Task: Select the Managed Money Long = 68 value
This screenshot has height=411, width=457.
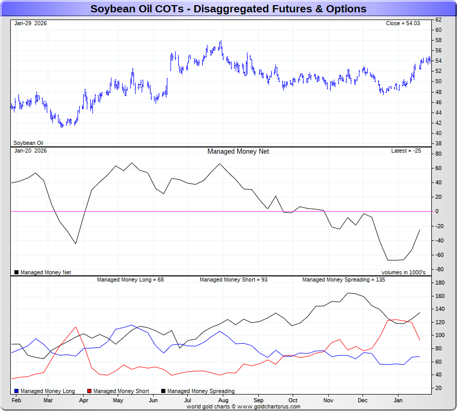Action: 130,279
